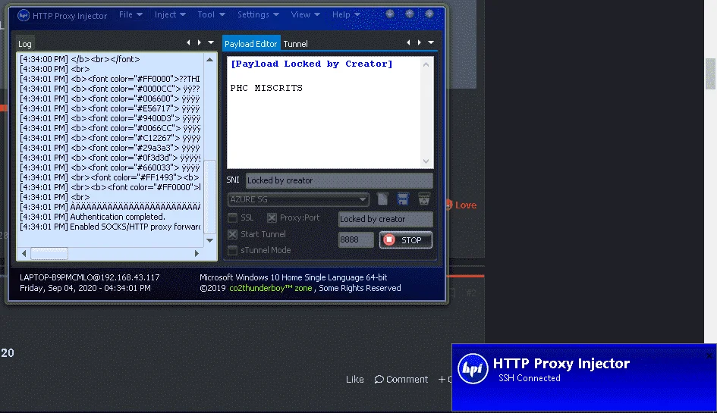Open the Inject menu
Image resolution: width=717 pixels, height=413 pixels.
click(x=170, y=14)
